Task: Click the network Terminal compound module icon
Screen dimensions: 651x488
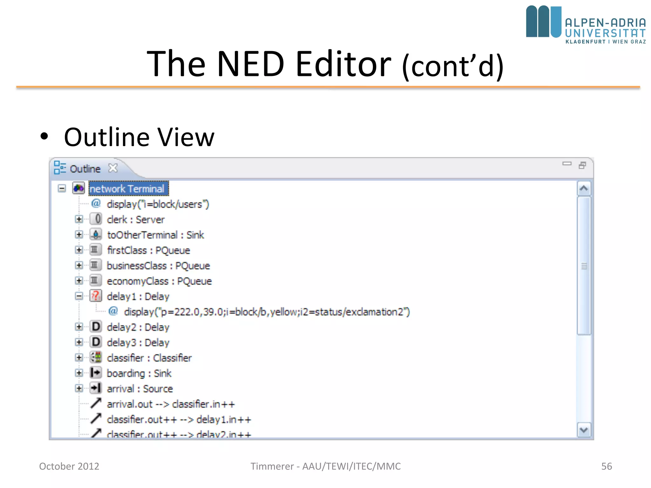Action: click(x=78, y=188)
